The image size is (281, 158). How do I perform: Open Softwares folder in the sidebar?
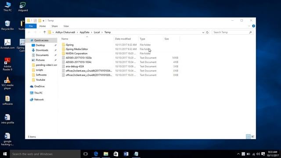click(x=41, y=75)
